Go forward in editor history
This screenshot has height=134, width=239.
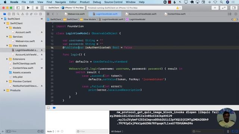57,14
